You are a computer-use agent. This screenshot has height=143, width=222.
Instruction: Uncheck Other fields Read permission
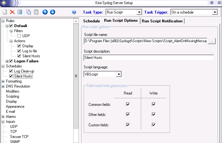(128, 114)
